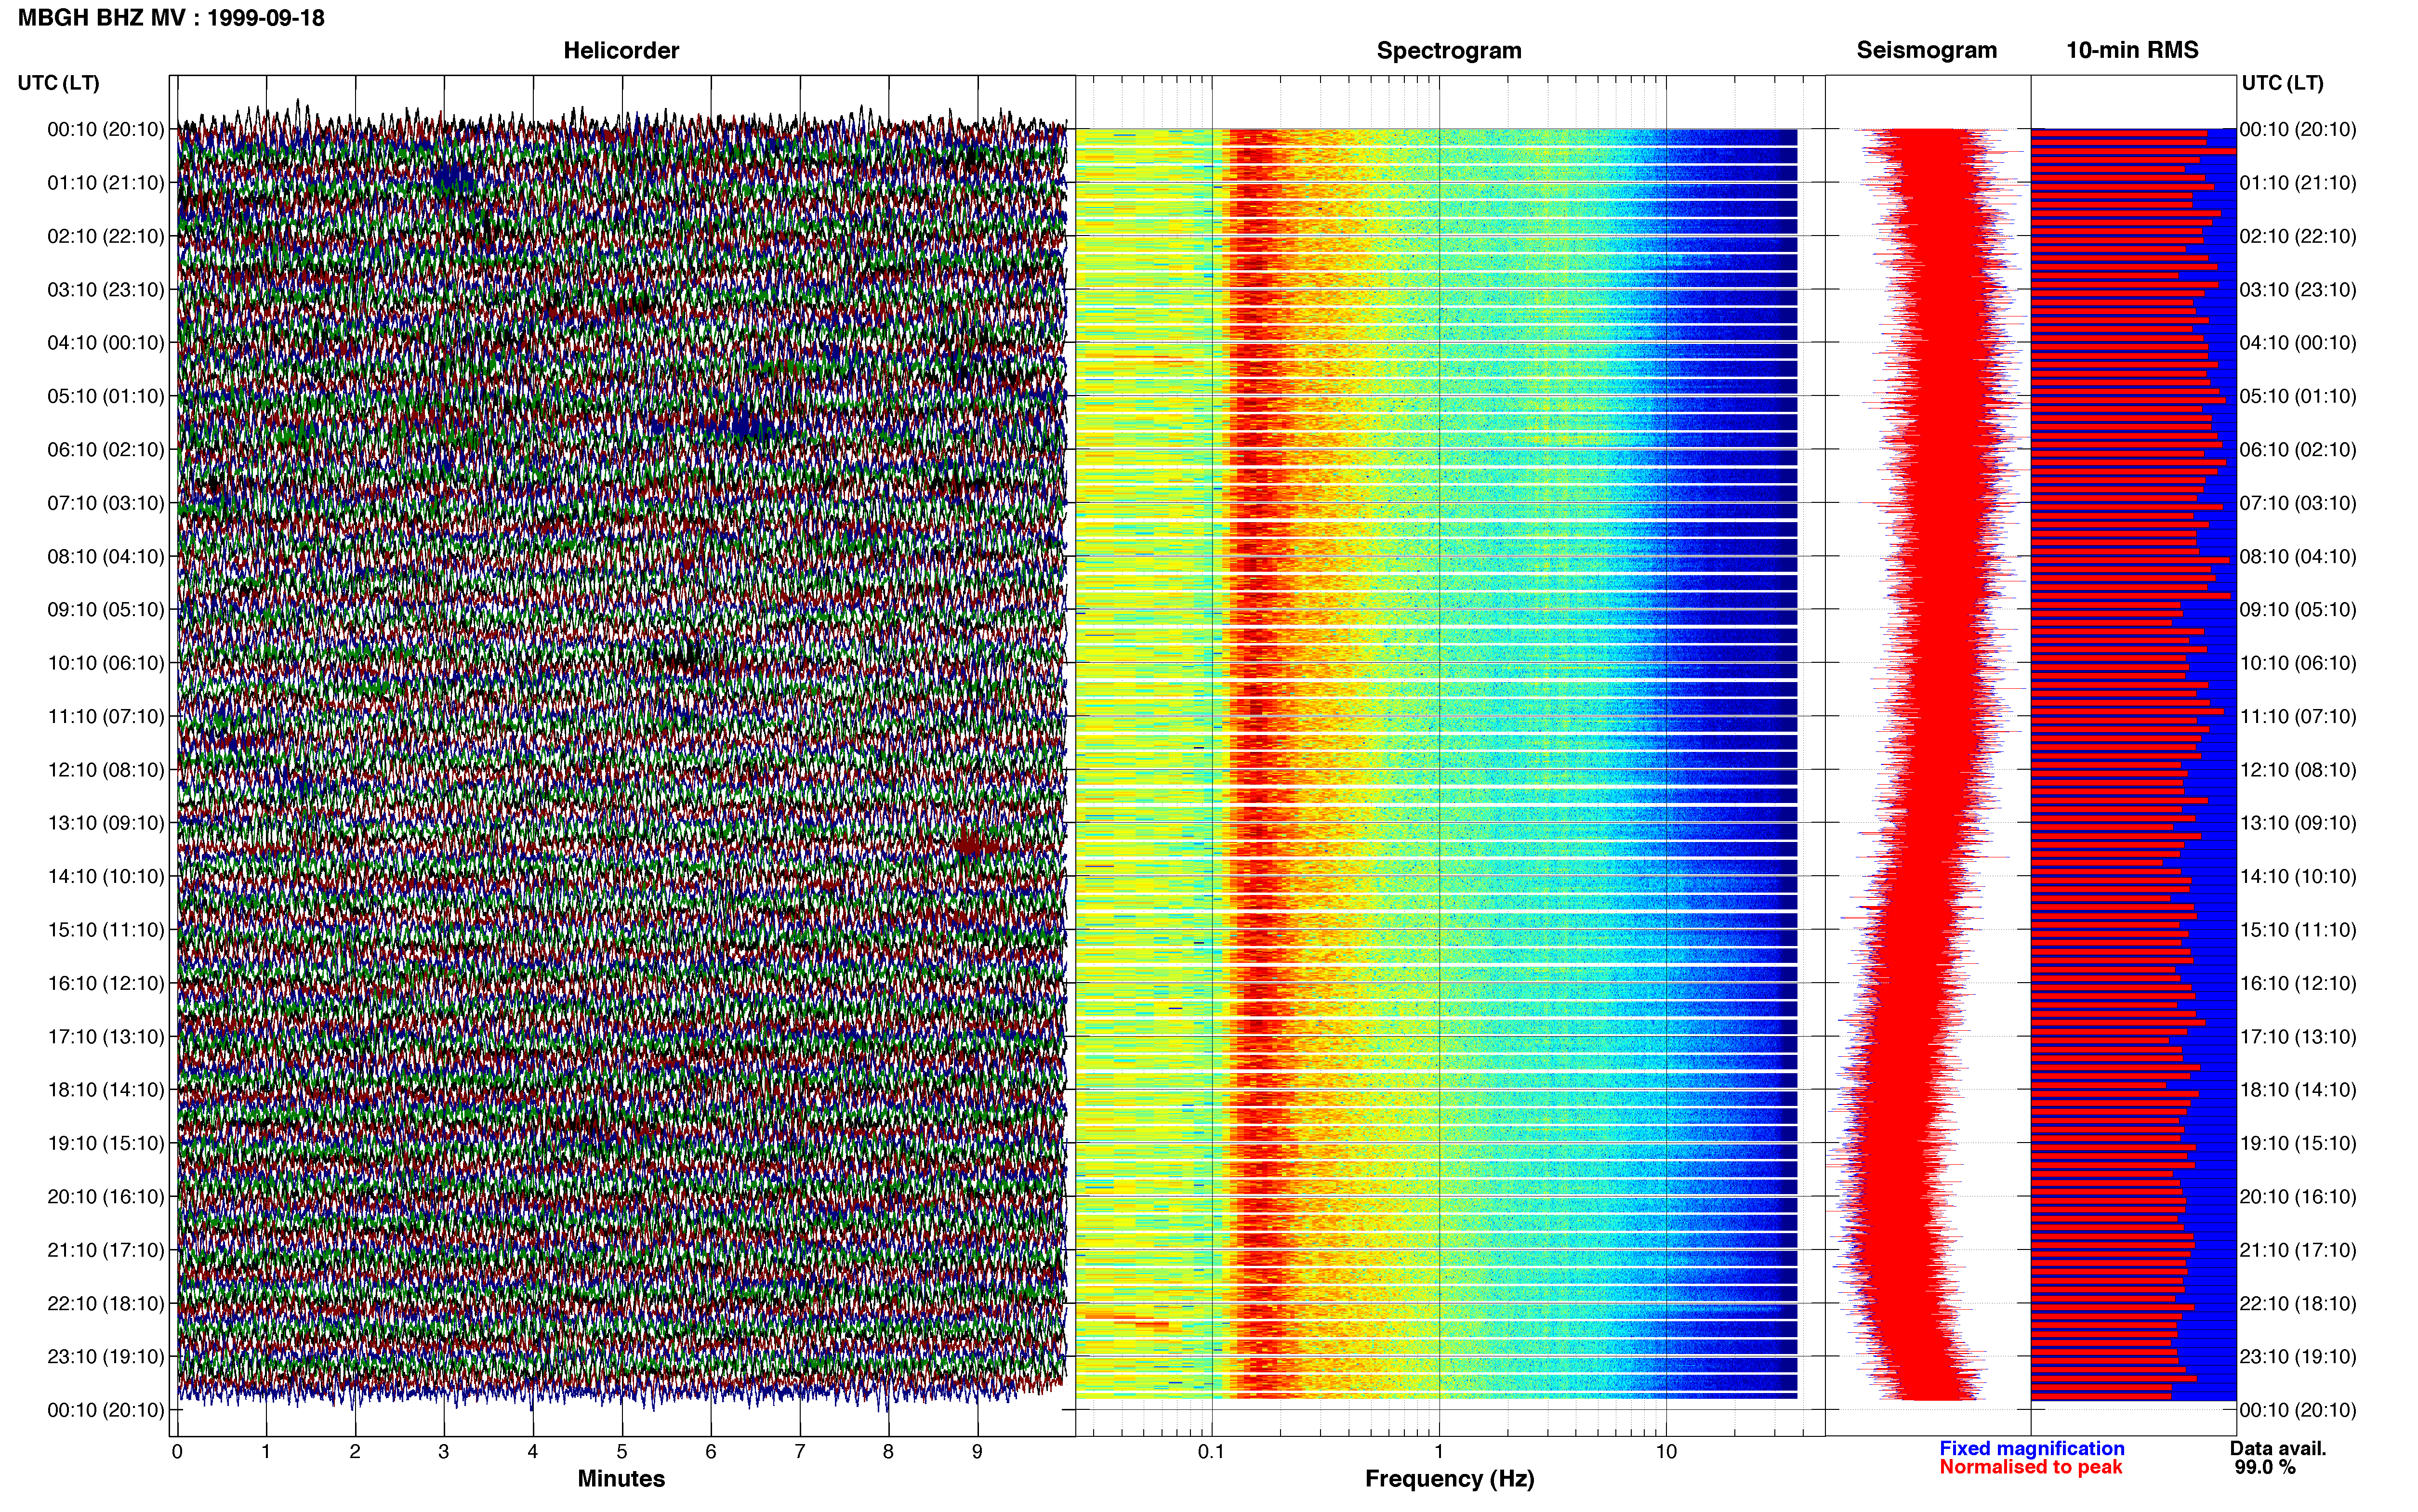The height and width of the screenshot is (1512, 2418).
Task: Select the Spectrogram panel heading
Action: 1449,51
